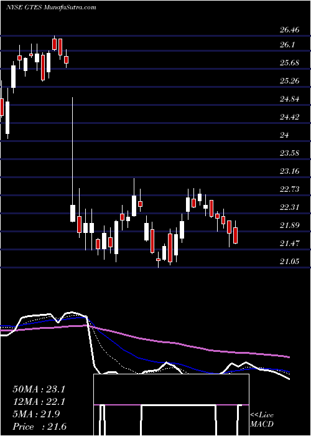Click the 24.42 price axis label
311x436 pixels.
click(x=289, y=117)
